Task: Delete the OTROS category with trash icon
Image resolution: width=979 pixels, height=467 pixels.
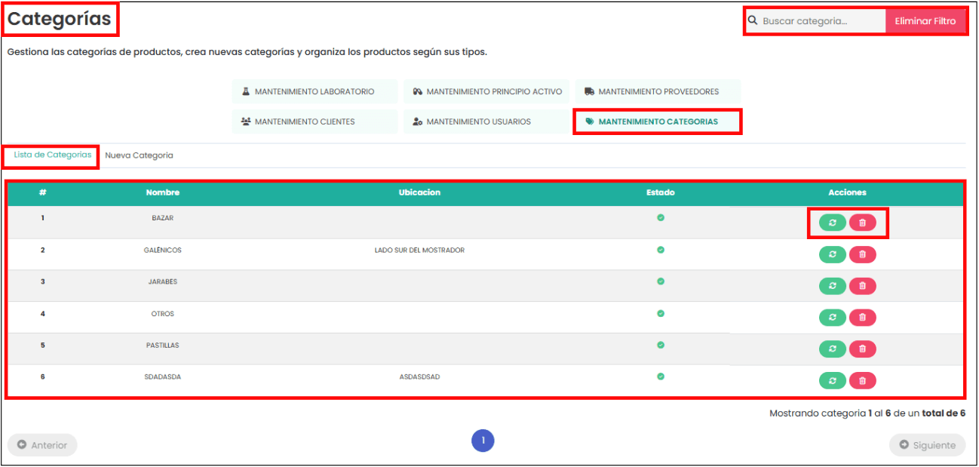Action: coord(862,318)
